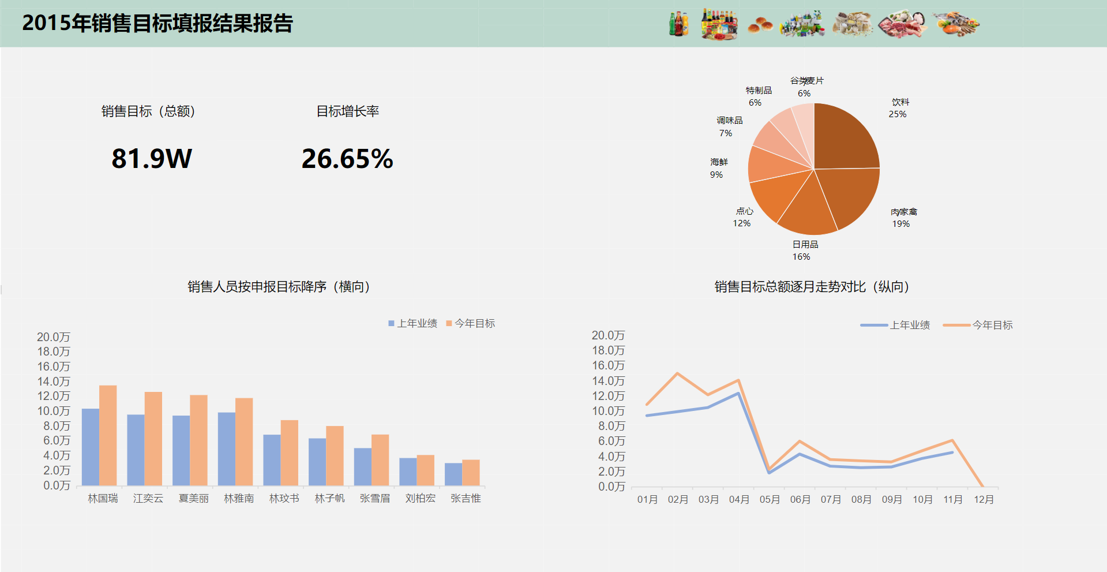The image size is (1107, 572).
Task: Select the 日用品 16% pie slice
Action: pos(809,211)
